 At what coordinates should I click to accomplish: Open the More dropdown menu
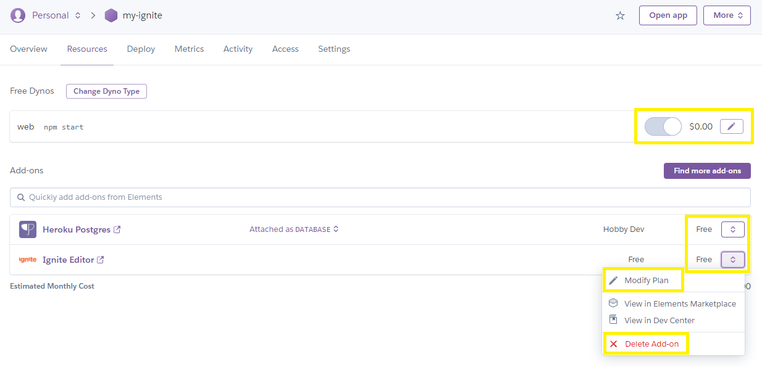pos(727,15)
